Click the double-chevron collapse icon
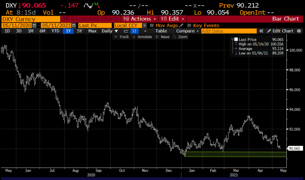 click(x=261, y=31)
